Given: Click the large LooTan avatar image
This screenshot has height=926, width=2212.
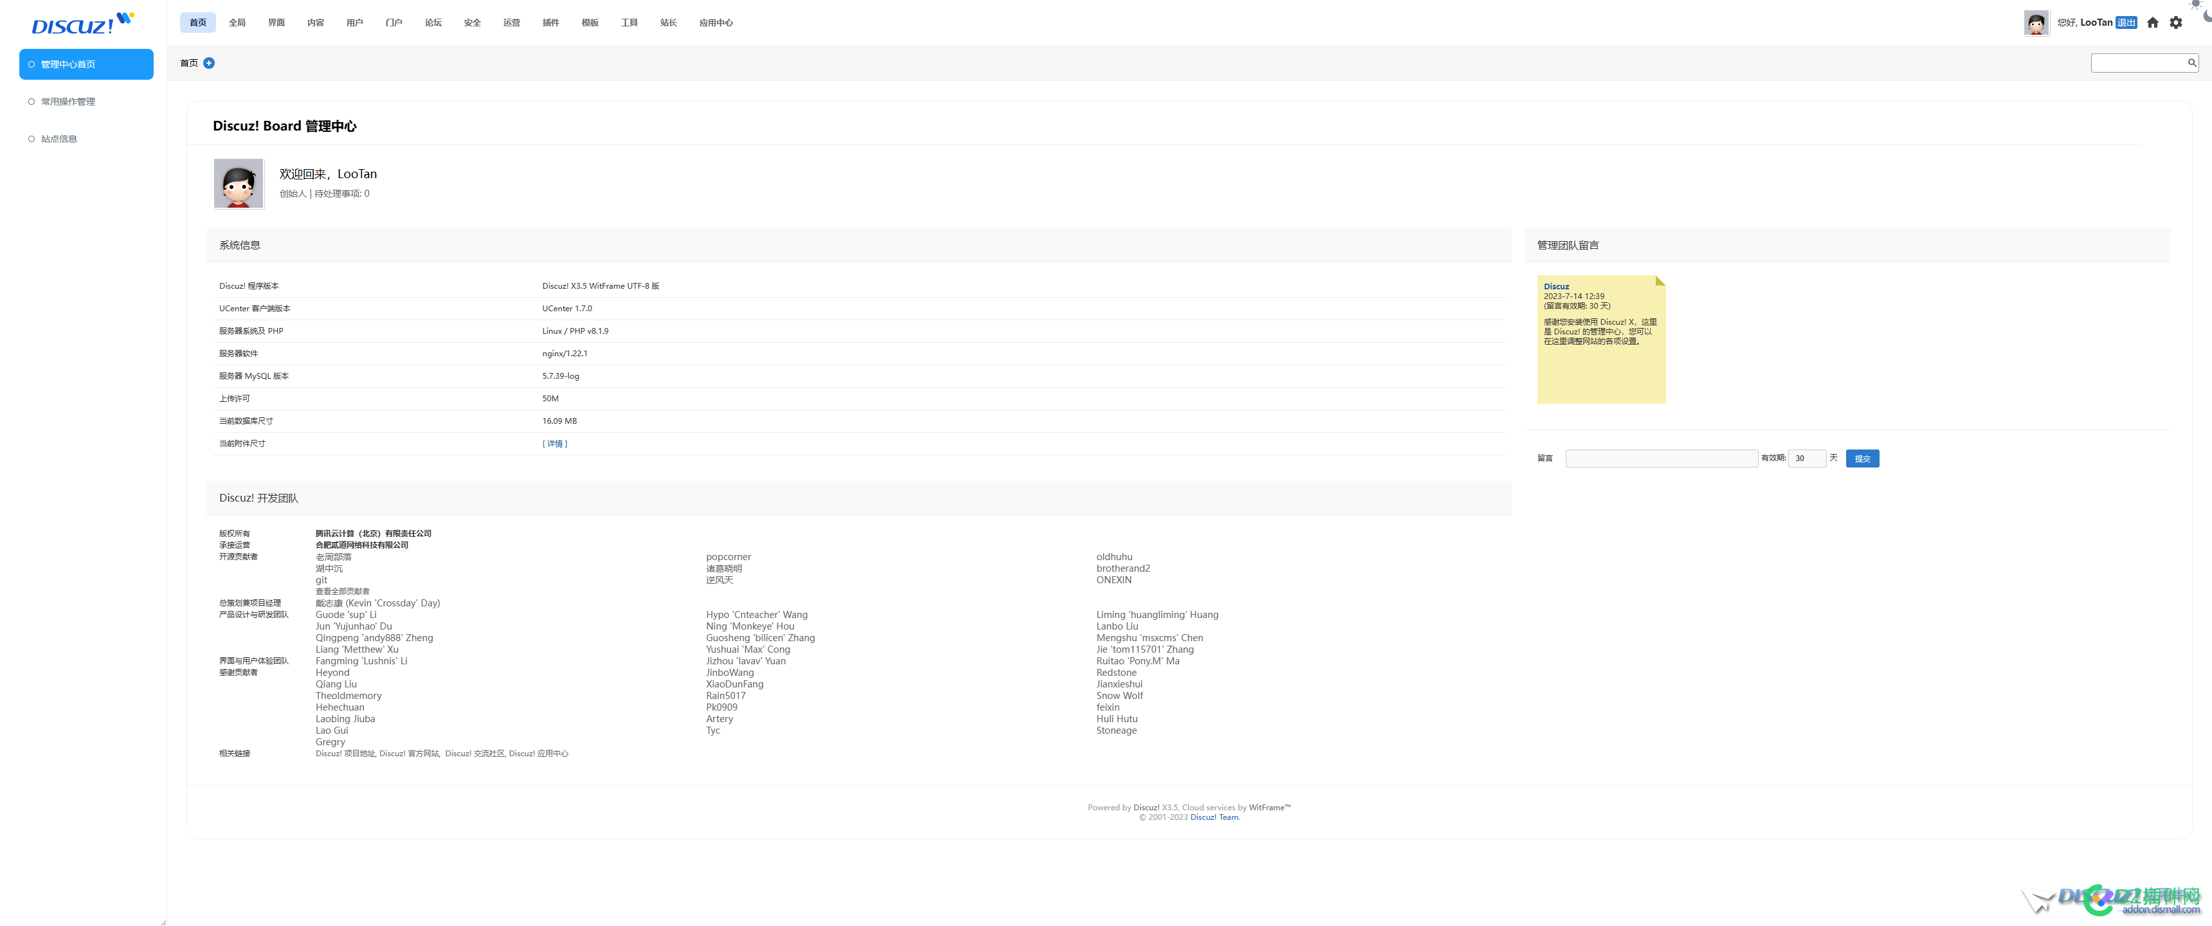Looking at the screenshot, I should (239, 183).
